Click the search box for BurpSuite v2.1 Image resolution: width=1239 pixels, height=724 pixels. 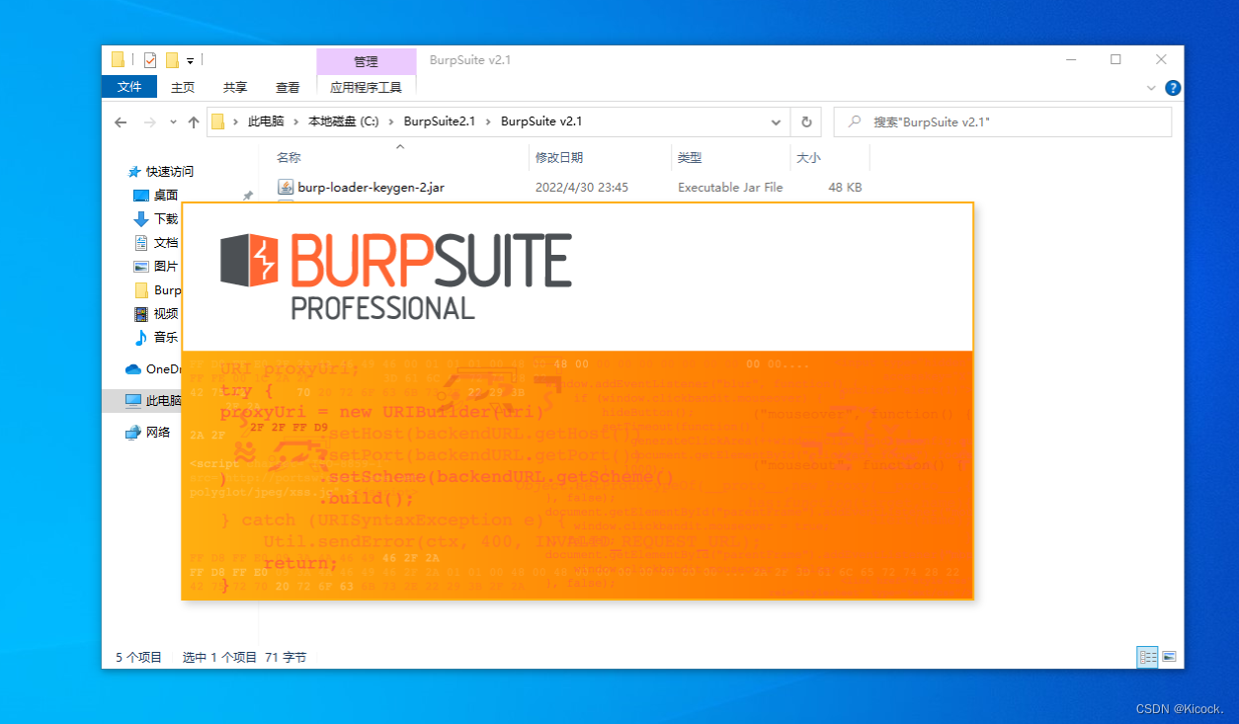click(x=1003, y=121)
